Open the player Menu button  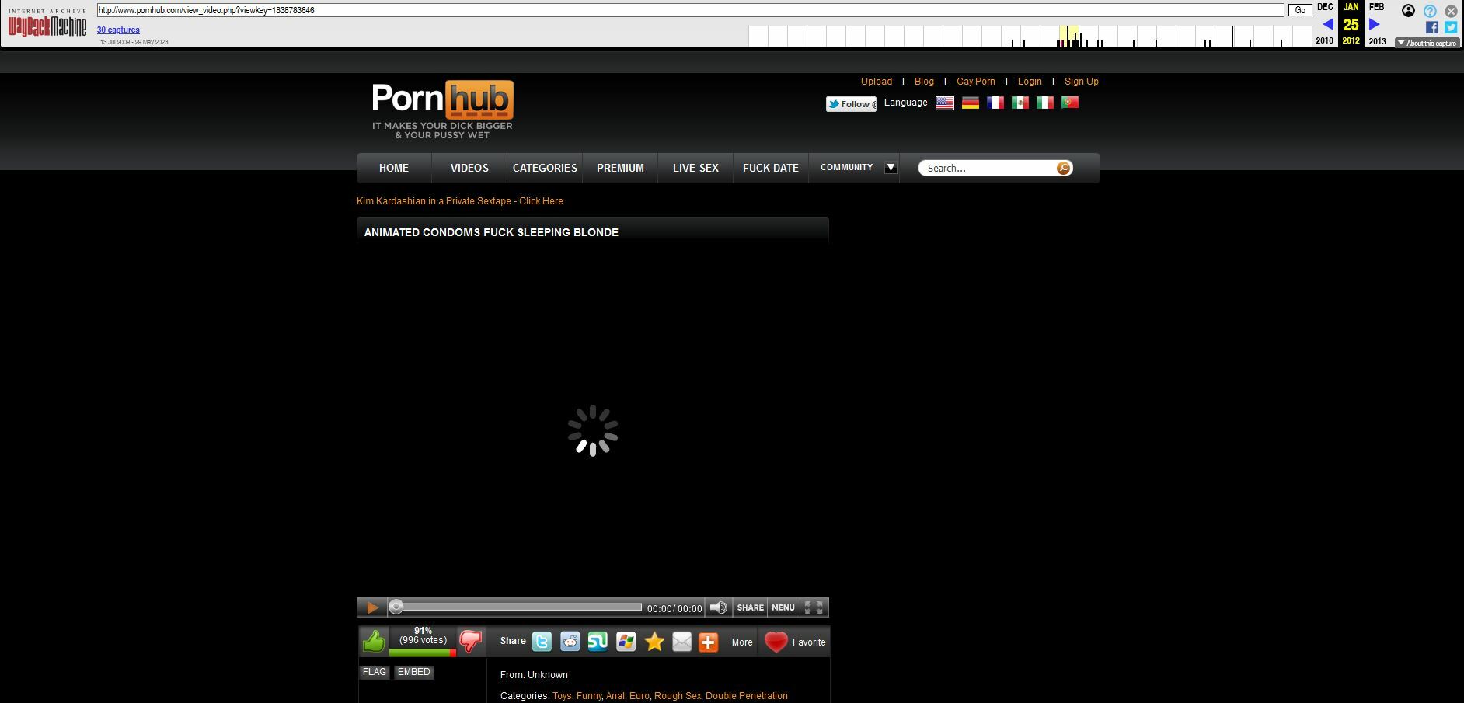pyautogui.click(x=783, y=607)
